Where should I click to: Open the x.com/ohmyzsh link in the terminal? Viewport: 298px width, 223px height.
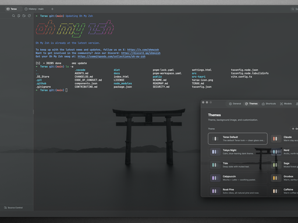pos(143,50)
